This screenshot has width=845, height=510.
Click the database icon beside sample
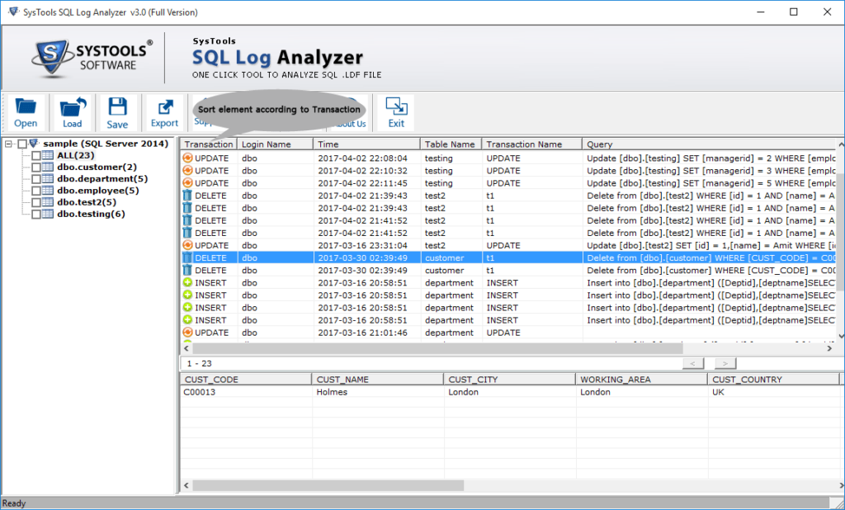pyautogui.click(x=34, y=144)
